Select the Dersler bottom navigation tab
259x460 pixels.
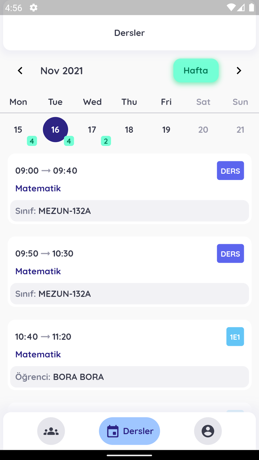click(x=129, y=431)
